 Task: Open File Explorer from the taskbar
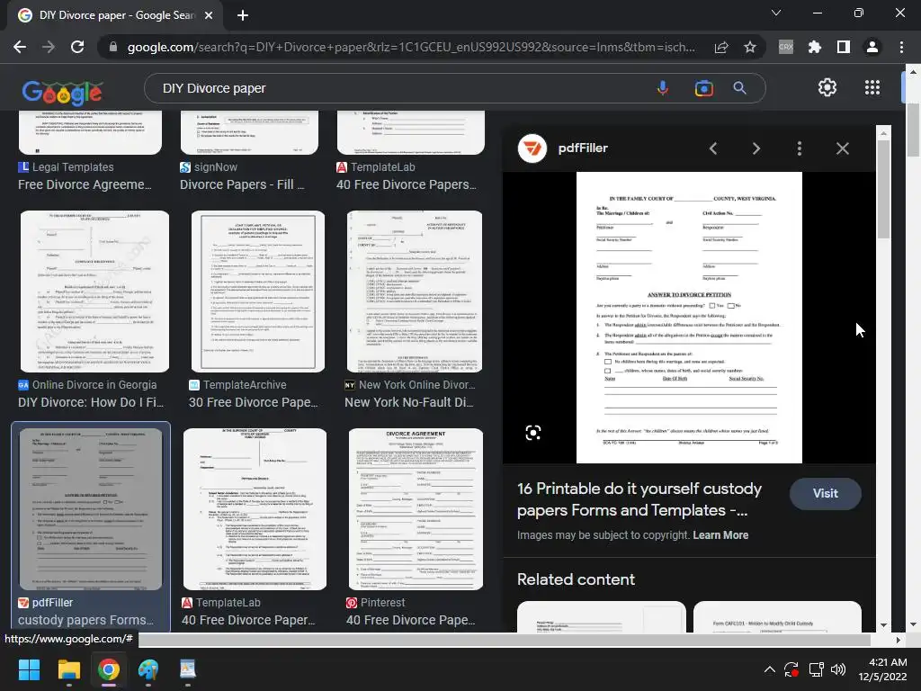pyautogui.click(x=68, y=669)
